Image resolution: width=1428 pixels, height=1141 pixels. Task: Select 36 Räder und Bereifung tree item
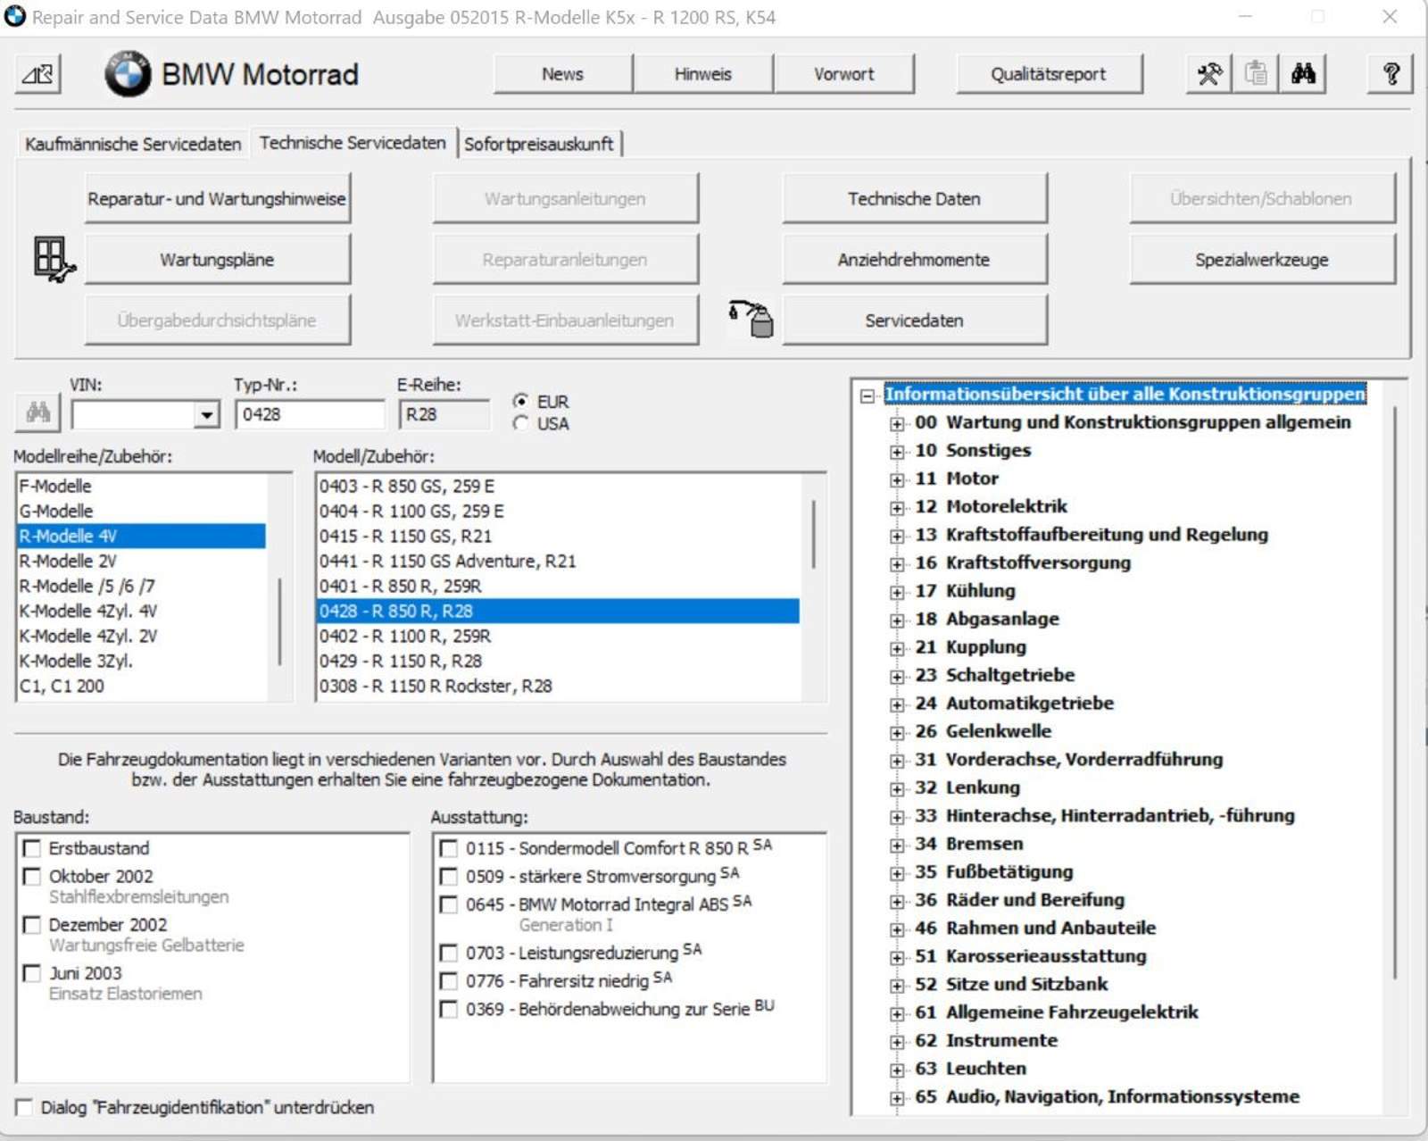[1019, 900]
